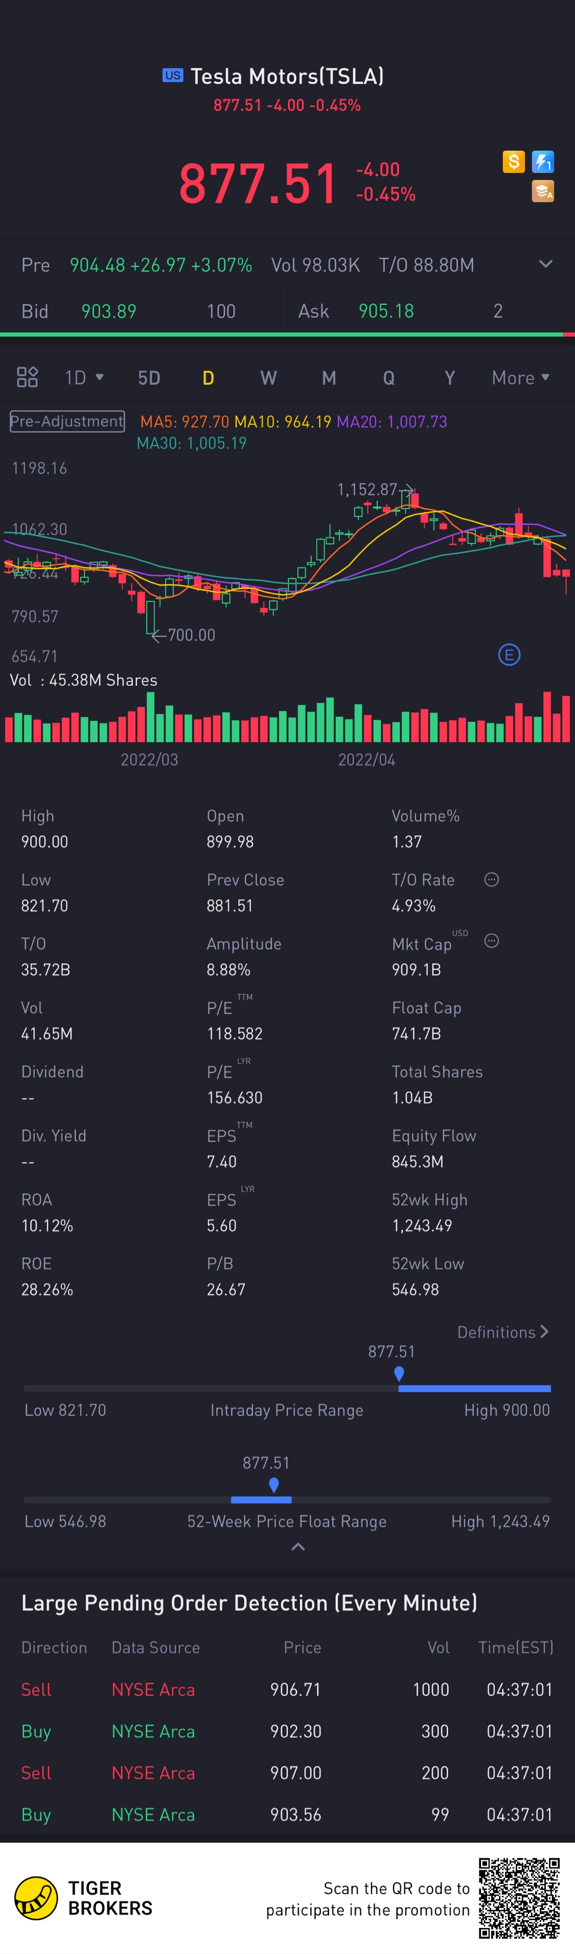Screen dimensions: 575x1954
Task: Select the M monthly chart tab
Action: click(329, 378)
